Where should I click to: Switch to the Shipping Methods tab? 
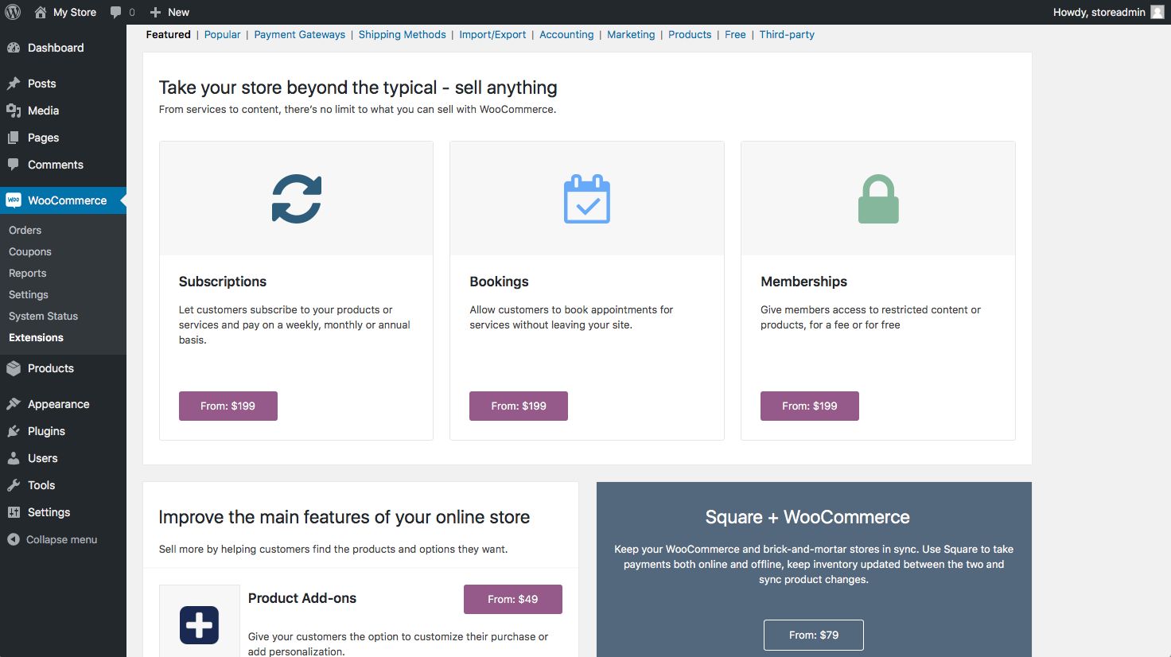(402, 34)
